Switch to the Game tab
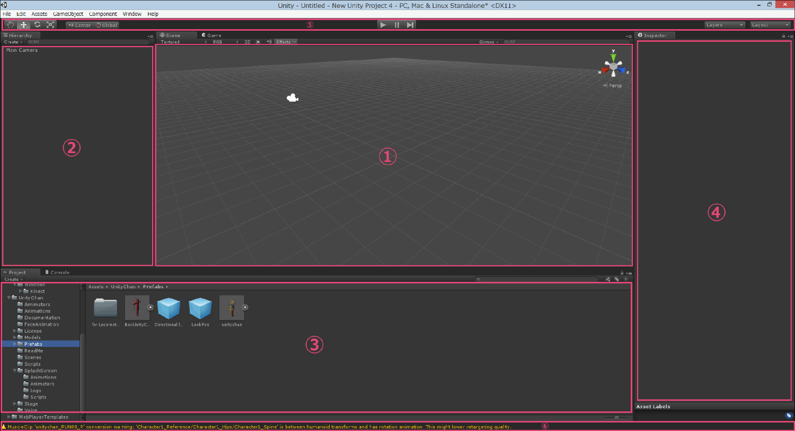 (211, 35)
